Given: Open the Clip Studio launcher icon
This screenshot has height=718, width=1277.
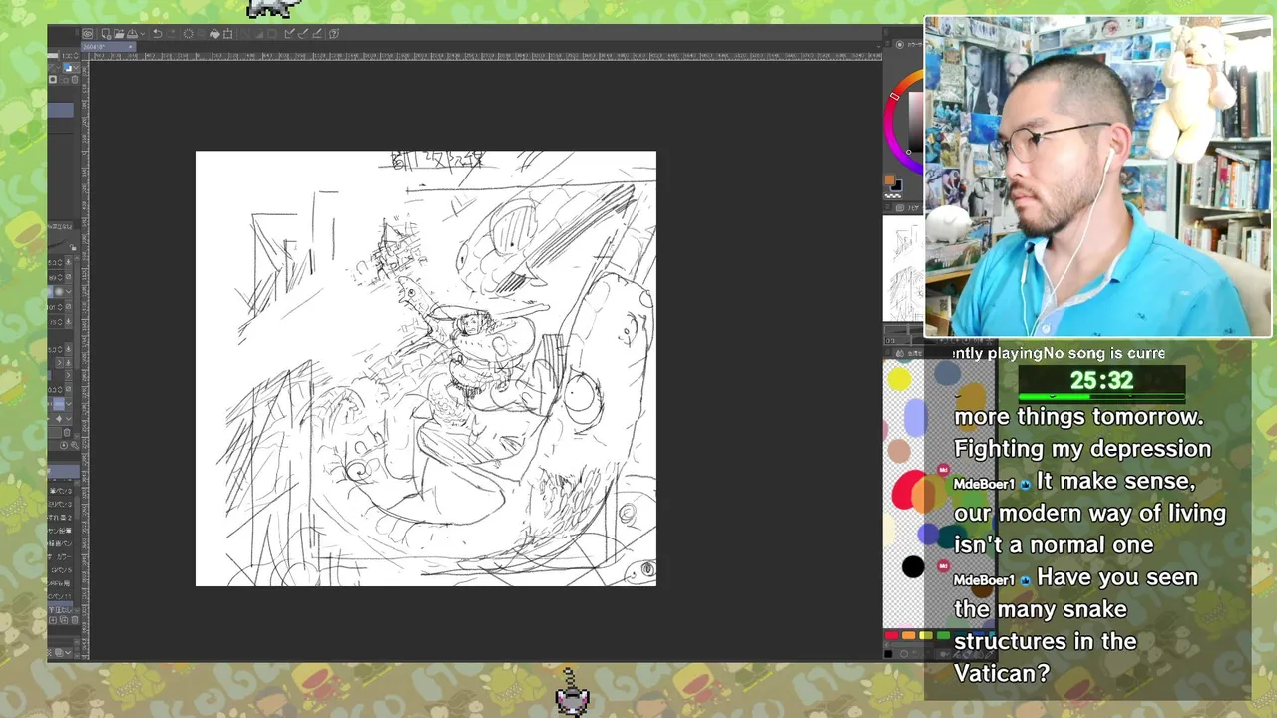Looking at the screenshot, I should click(87, 34).
